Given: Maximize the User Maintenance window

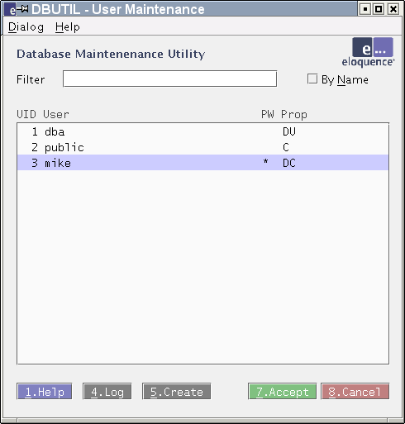Looking at the screenshot, I should click(379, 9).
